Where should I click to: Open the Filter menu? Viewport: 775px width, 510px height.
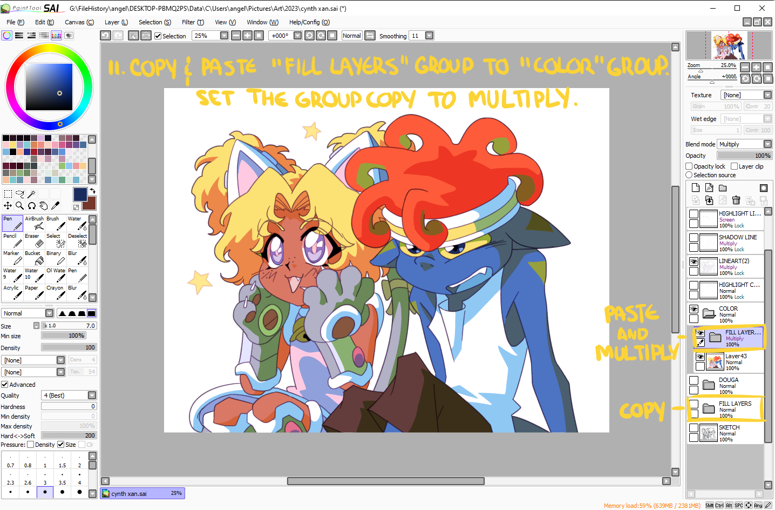(192, 22)
